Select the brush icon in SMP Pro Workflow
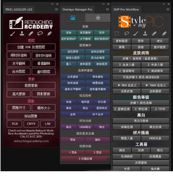The width and height of the screenshot is (173, 178). [136, 34]
